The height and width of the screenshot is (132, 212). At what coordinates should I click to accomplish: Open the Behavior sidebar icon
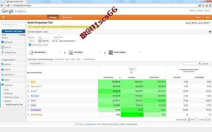pyautogui.click(x=2, y=80)
